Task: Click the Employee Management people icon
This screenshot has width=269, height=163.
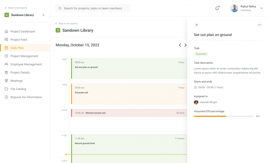Action: click(6, 64)
